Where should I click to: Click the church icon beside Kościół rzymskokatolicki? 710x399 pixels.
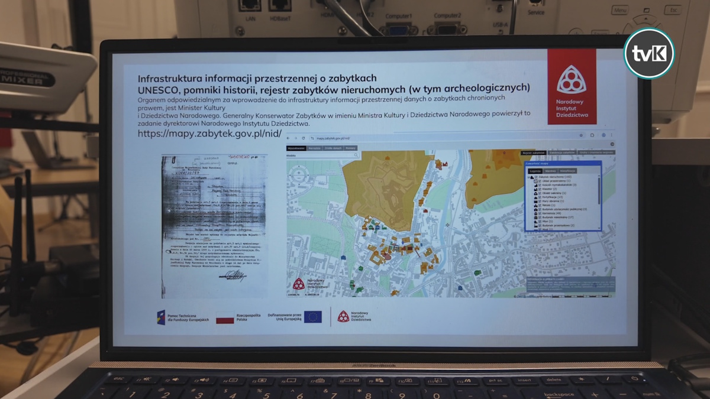click(x=536, y=185)
